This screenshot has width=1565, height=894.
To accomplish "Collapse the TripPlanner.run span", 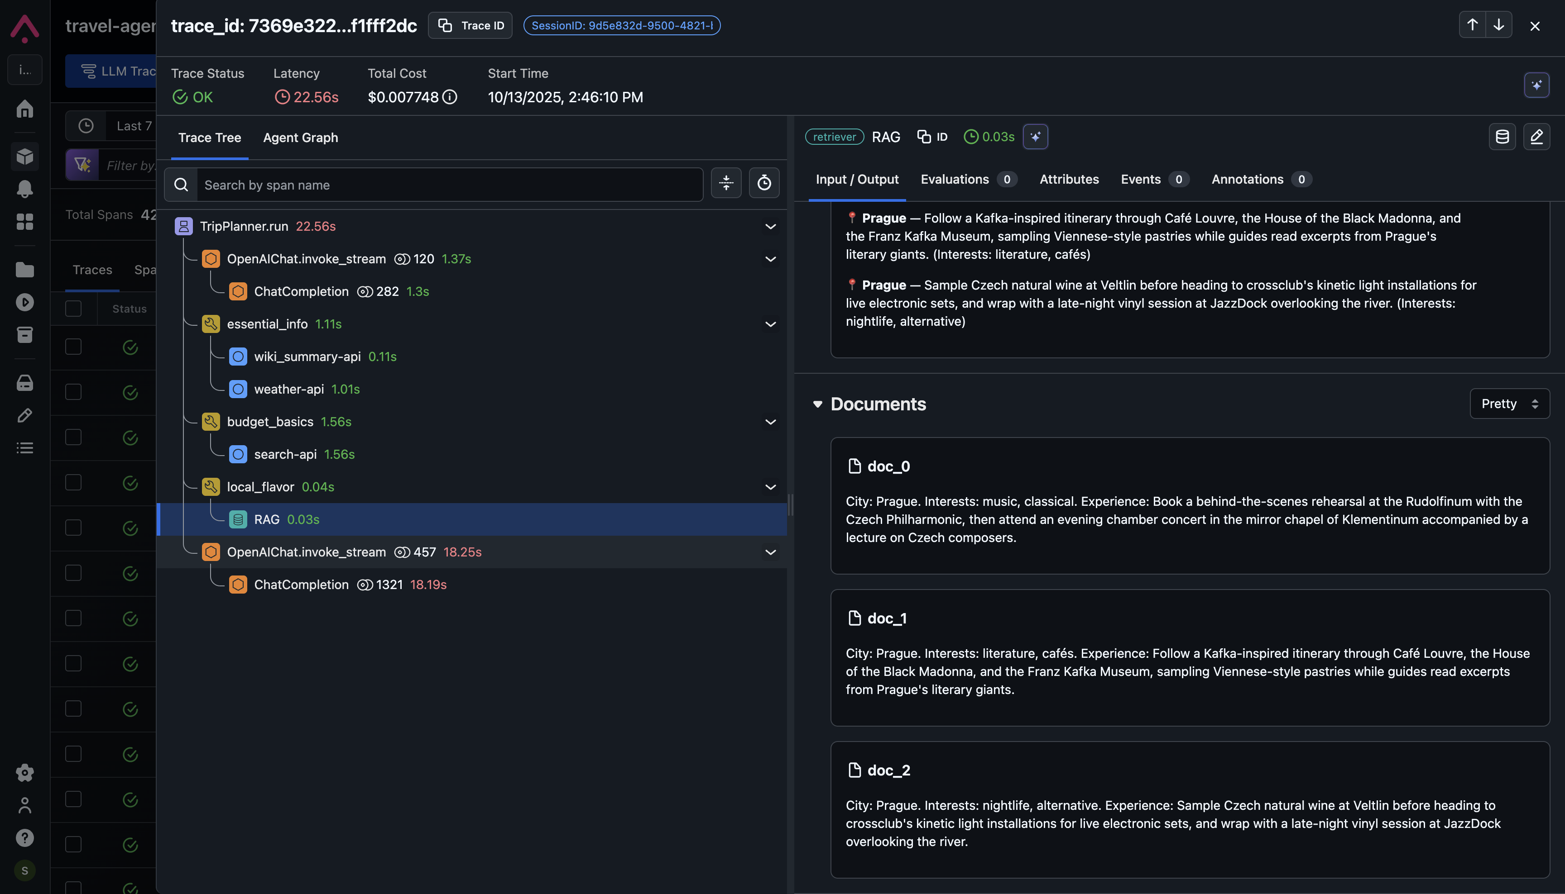I will pos(770,227).
